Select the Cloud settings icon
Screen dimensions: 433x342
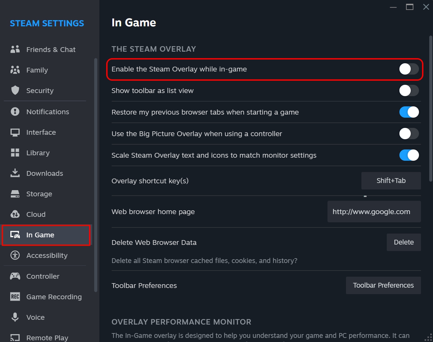(15, 214)
